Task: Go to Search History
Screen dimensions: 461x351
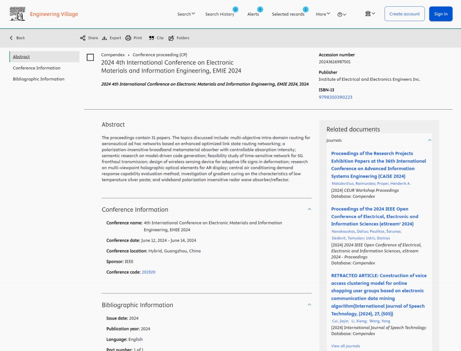Action: pos(219,14)
